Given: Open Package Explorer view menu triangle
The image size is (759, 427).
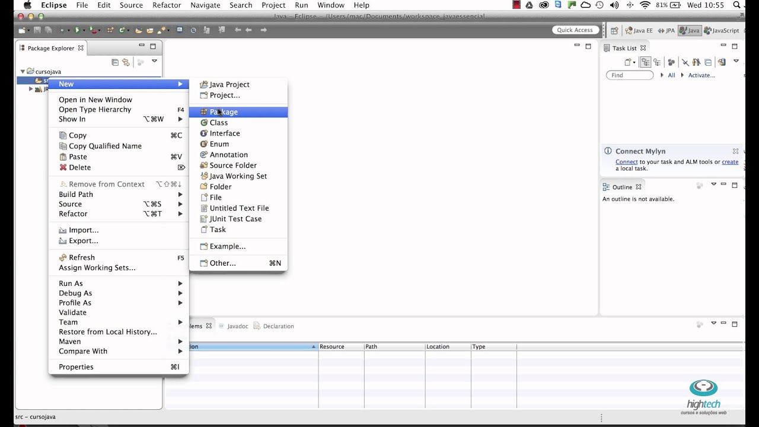Looking at the screenshot, I should tap(154, 60).
